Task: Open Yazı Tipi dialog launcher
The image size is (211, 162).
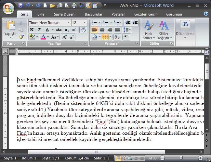Action: tap(86, 43)
